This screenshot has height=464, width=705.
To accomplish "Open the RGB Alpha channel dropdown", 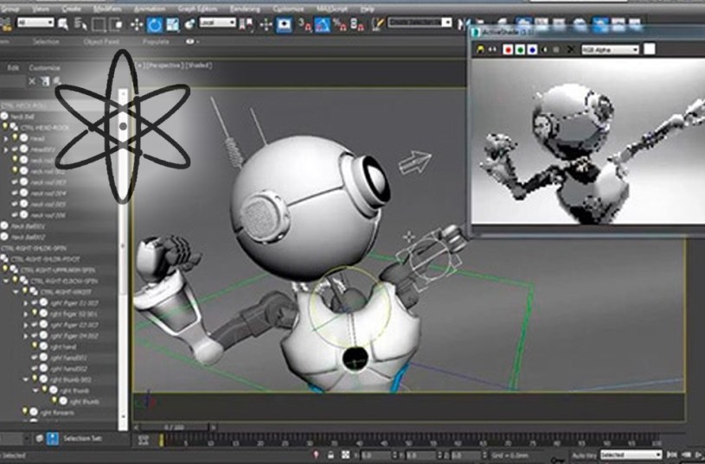I will pyautogui.click(x=611, y=50).
